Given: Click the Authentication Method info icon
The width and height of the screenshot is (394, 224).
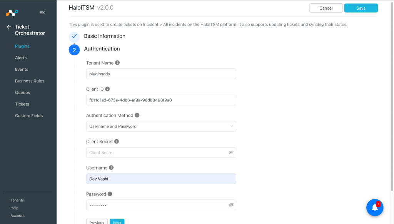Looking at the screenshot, I should coord(137,115).
